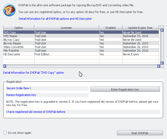Click the horizontal scroll right arrow
The height and width of the screenshot is (139, 167).
click(159, 66)
